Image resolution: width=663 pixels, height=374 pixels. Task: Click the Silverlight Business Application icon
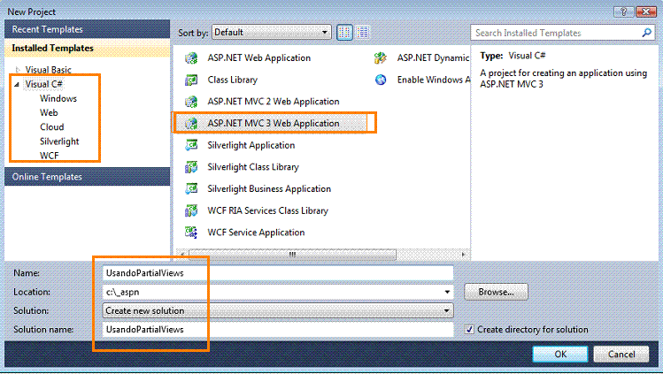pos(191,188)
